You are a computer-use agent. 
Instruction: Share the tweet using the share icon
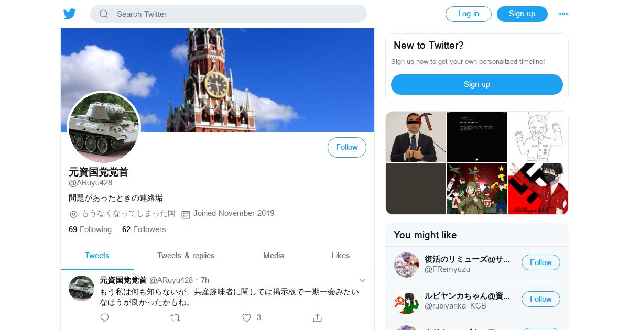pos(317,317)
